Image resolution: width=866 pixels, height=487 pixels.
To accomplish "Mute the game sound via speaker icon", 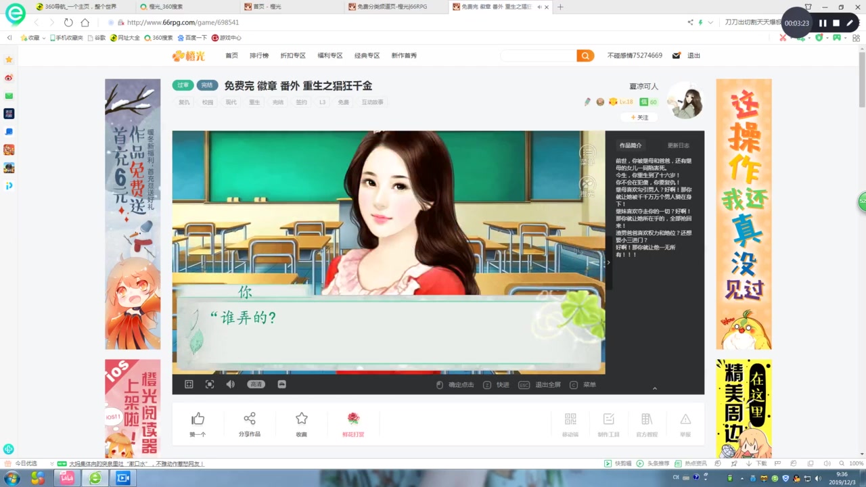I will pos(231,384).
